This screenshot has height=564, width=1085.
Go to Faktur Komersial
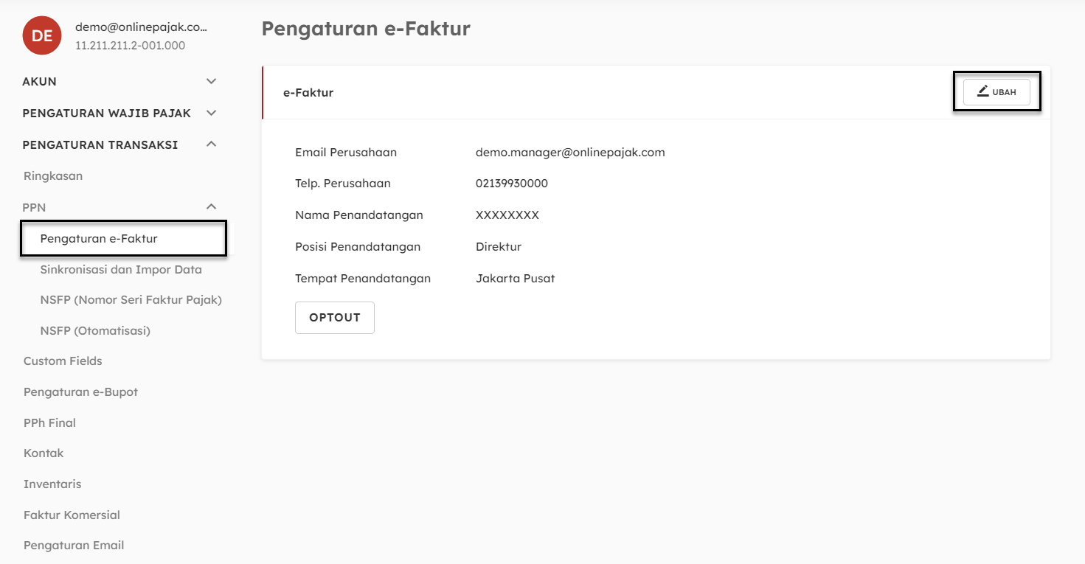pyautogui.click(x=72, y=515)
